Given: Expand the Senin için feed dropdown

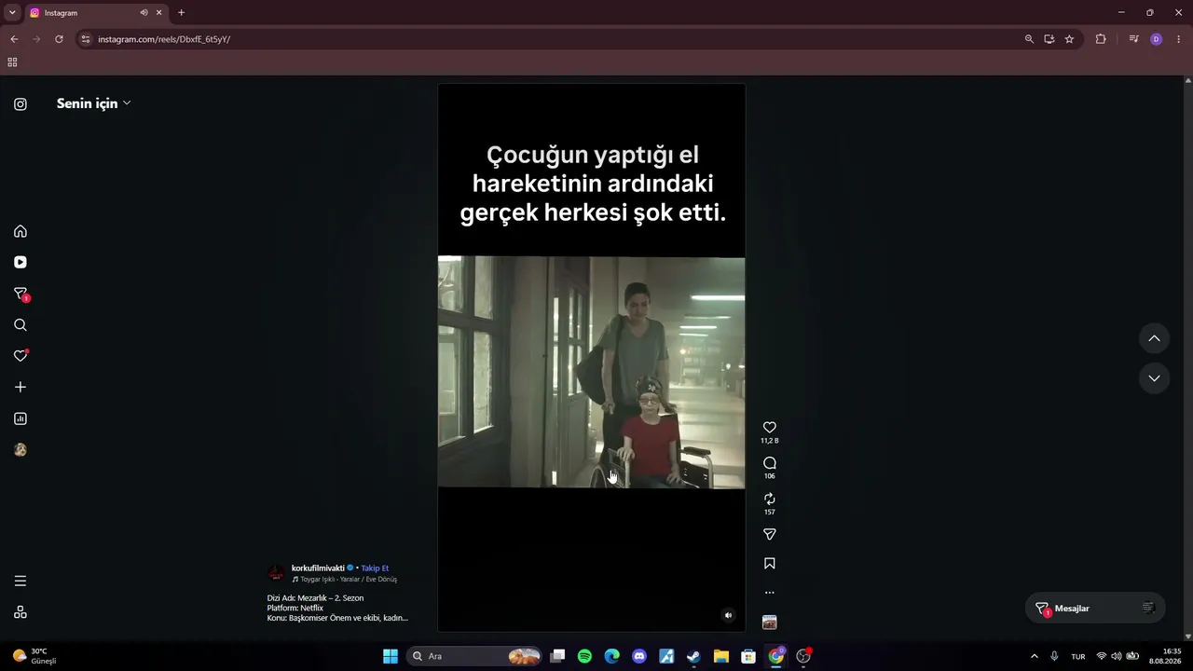Looking at the screenshot, I should [x=93, y=103].
